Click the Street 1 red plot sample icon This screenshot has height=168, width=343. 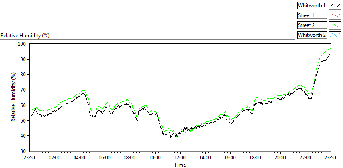coord(335,15)
